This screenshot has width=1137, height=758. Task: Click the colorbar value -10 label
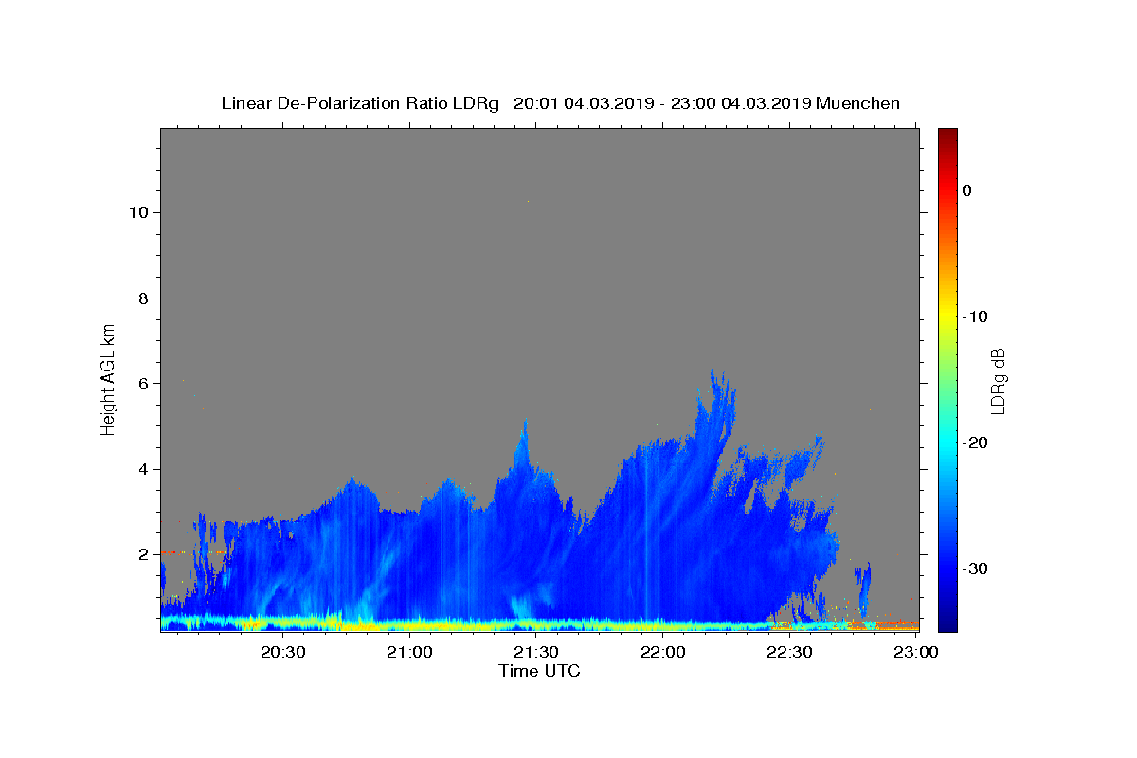click(976, 316)
